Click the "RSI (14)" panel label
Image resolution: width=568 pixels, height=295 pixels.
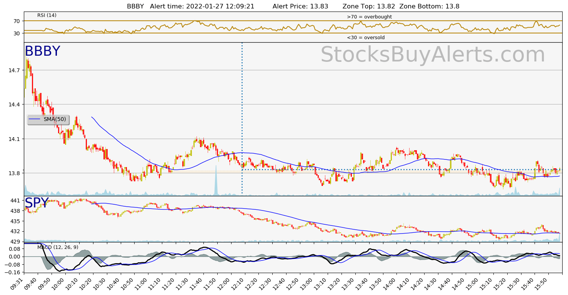click(x=47, y=15)
